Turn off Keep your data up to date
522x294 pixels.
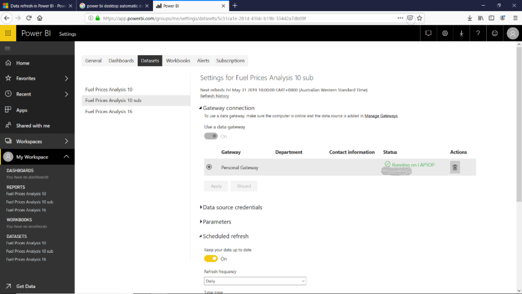point(211,259)
